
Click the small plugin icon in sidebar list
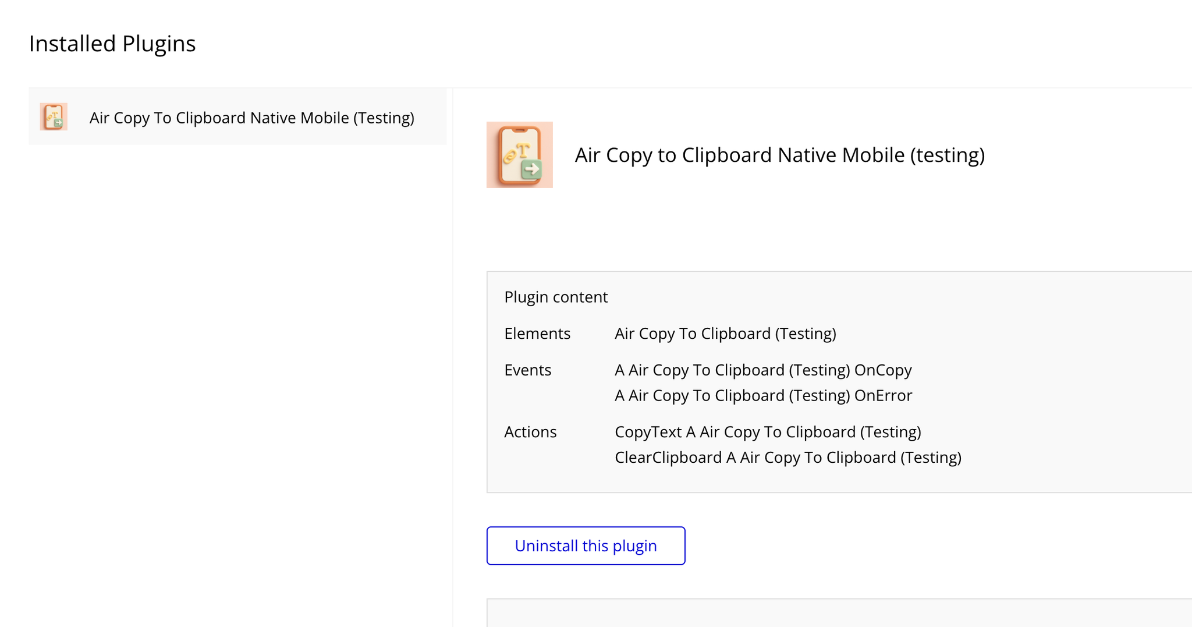click(54, 116)
